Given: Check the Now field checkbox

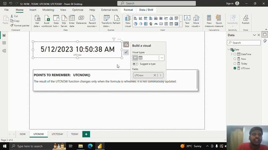Looking at the screenshot, I should click(x=234, y=59).
